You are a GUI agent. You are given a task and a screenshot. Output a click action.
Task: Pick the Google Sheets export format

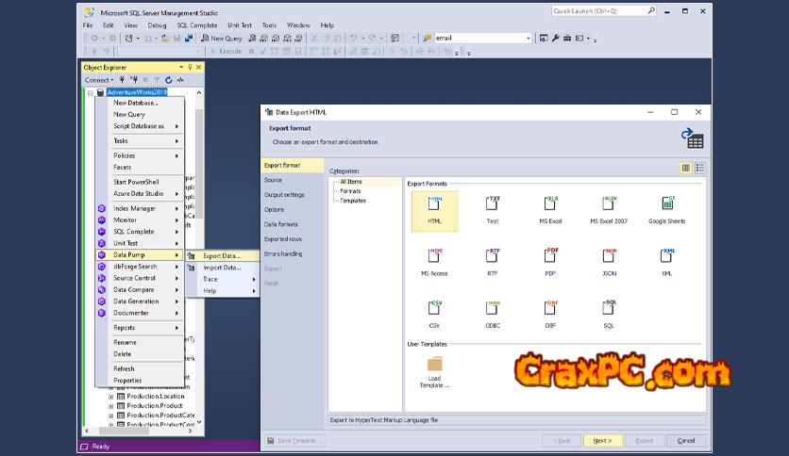pyautogui.click(x=667, y=204)
